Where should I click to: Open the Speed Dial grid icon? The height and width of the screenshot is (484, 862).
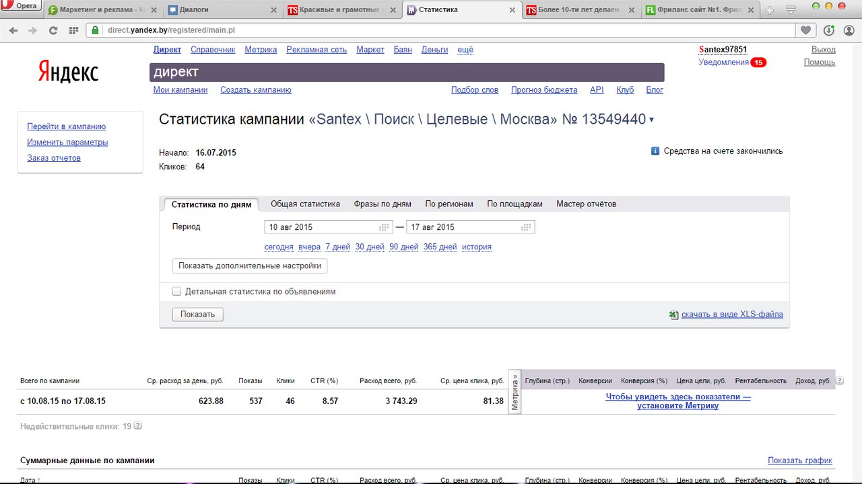click(x=74, y=30)
